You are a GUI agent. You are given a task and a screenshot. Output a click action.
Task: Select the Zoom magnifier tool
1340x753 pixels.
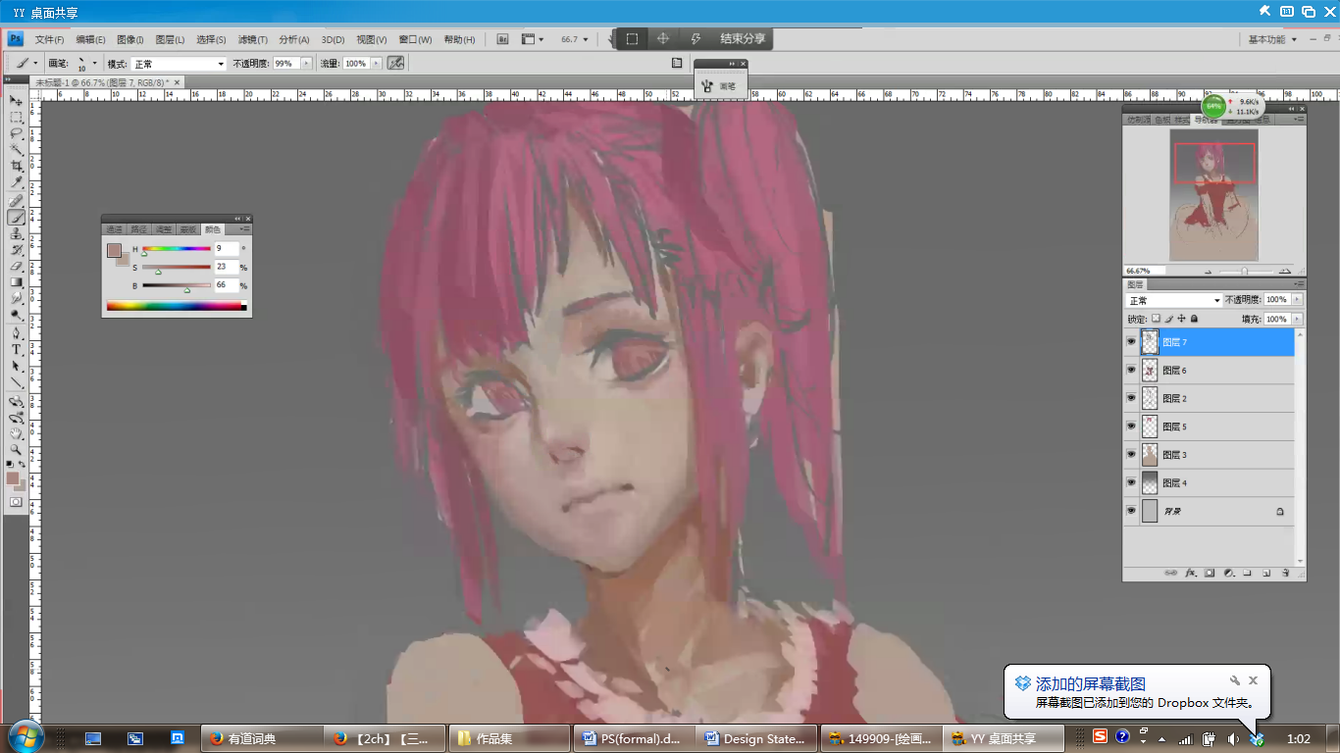(17, 449)
